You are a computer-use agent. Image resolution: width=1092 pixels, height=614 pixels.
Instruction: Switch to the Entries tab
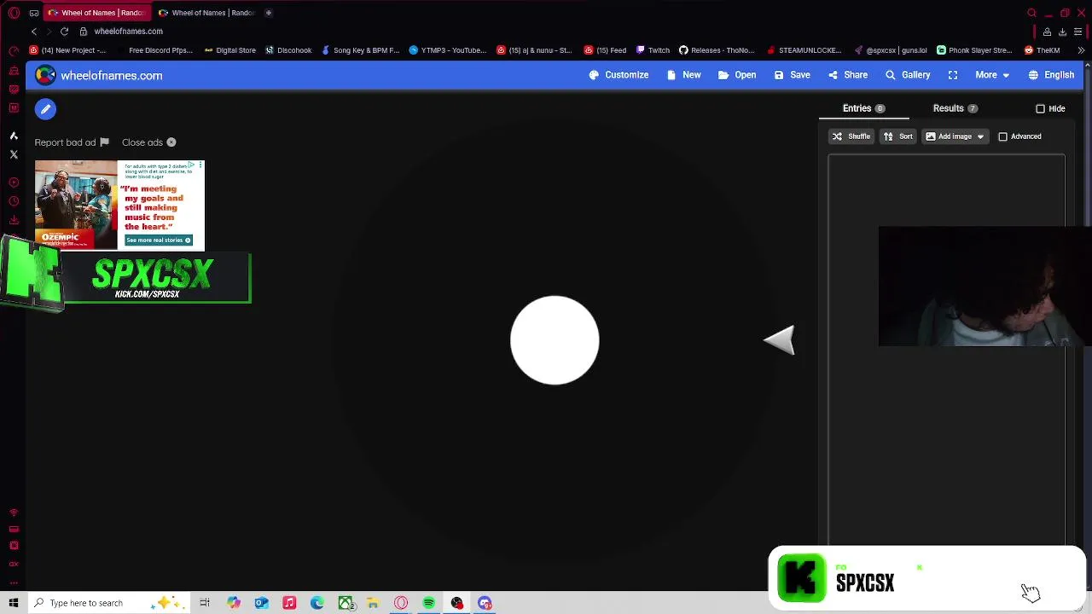[x=863, y=108]
